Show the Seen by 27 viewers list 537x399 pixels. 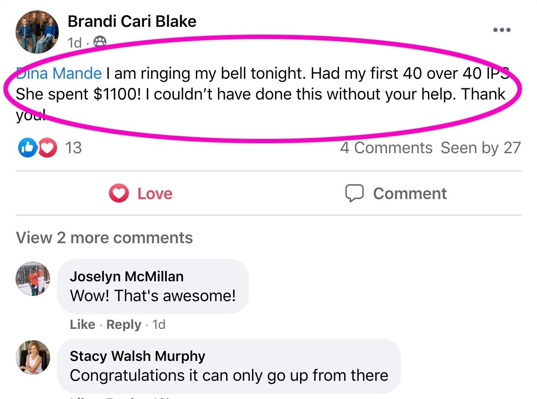480,148
